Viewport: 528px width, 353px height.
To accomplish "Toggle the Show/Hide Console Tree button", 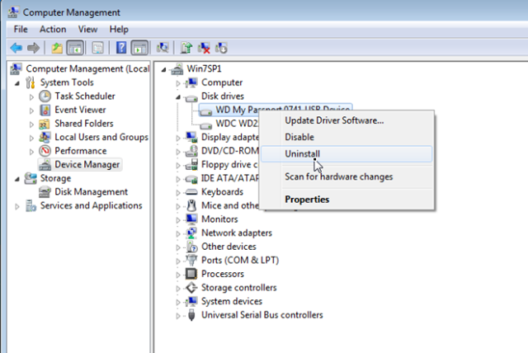I will click(x=73, y=48).
